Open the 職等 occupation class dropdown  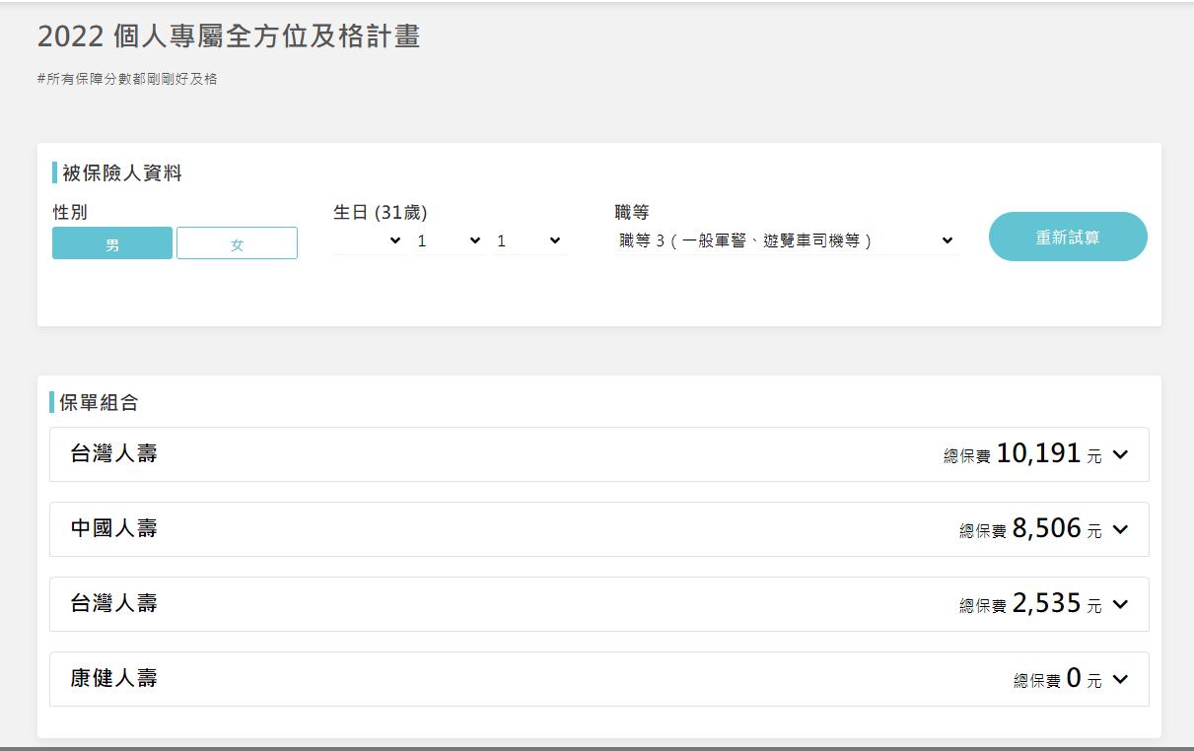pyautogui.click(x=787, y=240)
